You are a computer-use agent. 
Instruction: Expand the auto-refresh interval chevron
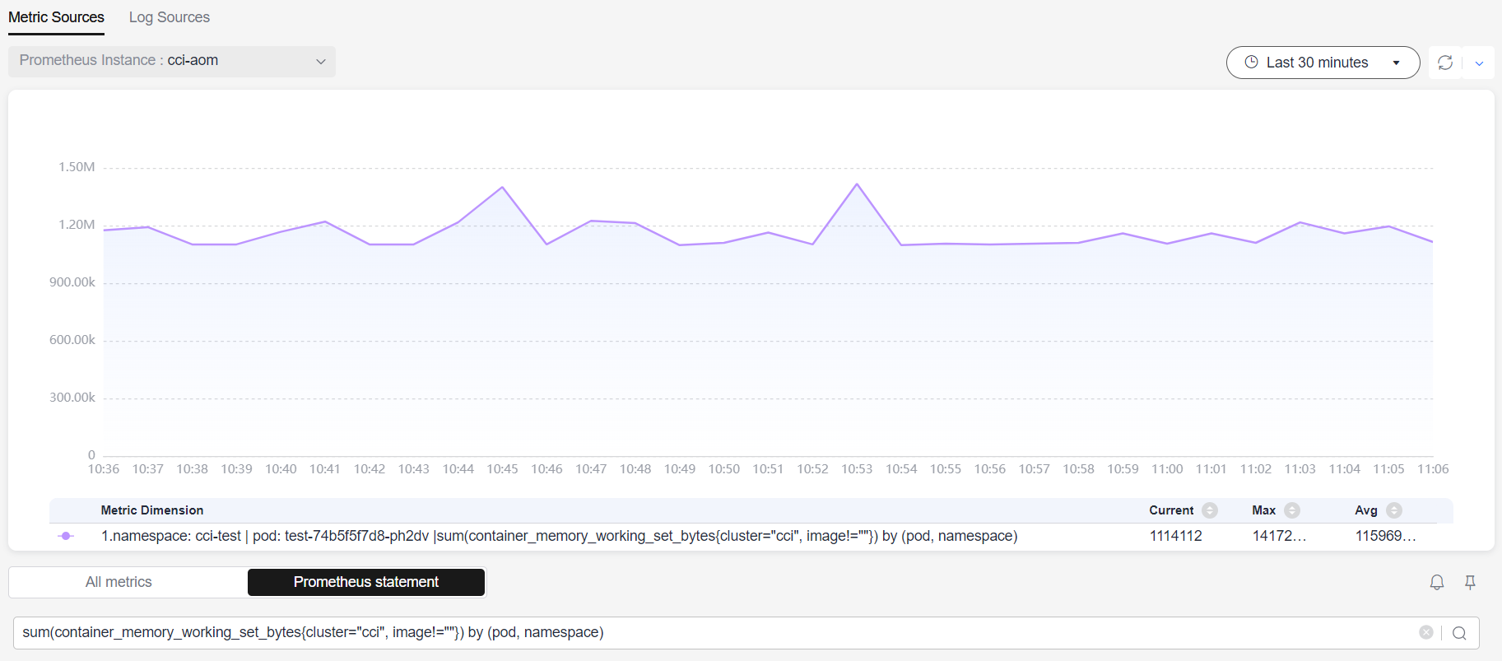click(x=1479, y=63)
